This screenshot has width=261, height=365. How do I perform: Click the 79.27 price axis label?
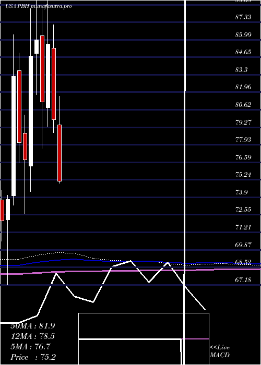pyautogui.click(x=243, y=122)
